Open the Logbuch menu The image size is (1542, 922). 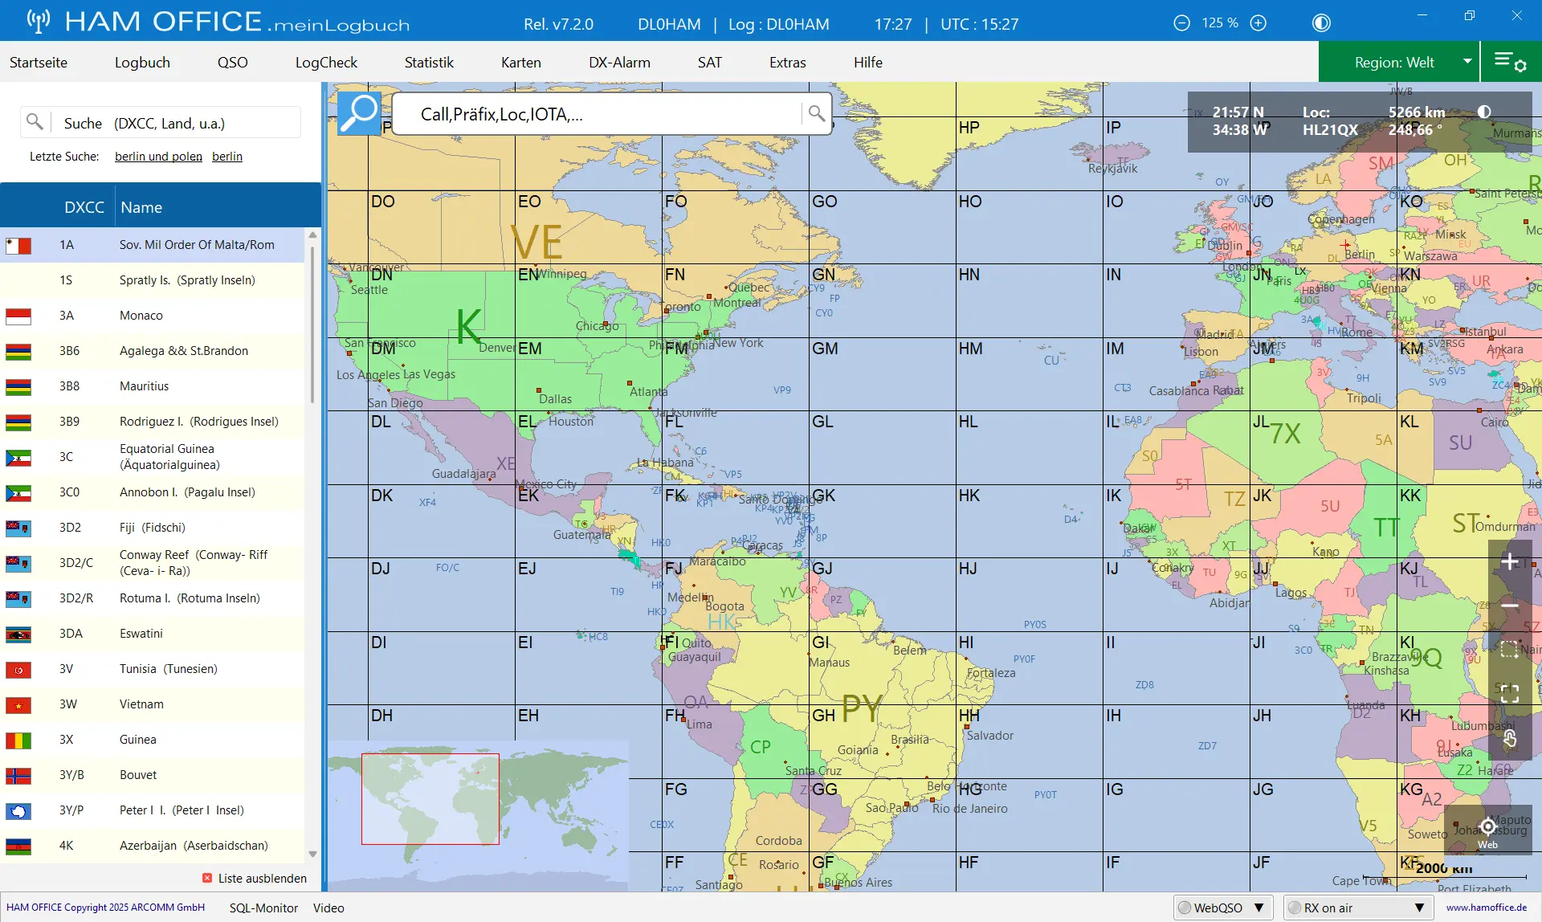point(142,62)
